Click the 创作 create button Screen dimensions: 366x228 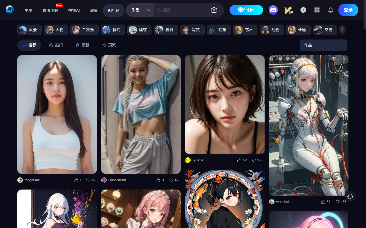[246, 10]
